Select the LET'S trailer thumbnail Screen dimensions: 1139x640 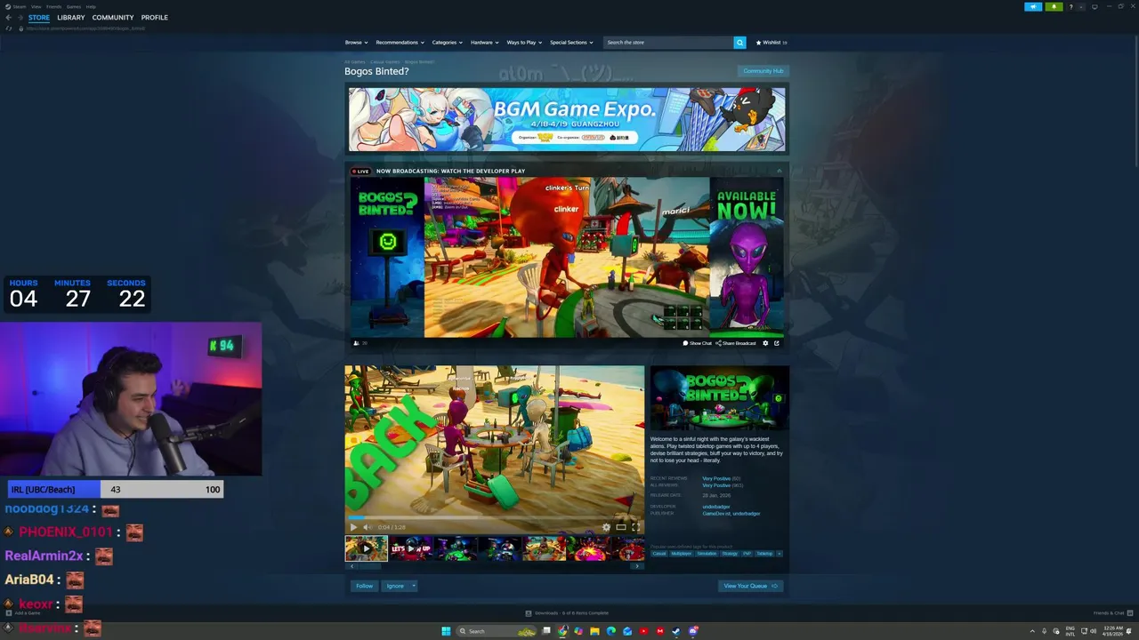[x=410, y=548]
